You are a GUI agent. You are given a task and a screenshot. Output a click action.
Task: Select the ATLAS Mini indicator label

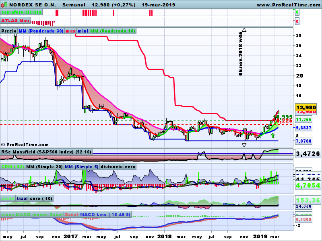[x=15, y=20]
